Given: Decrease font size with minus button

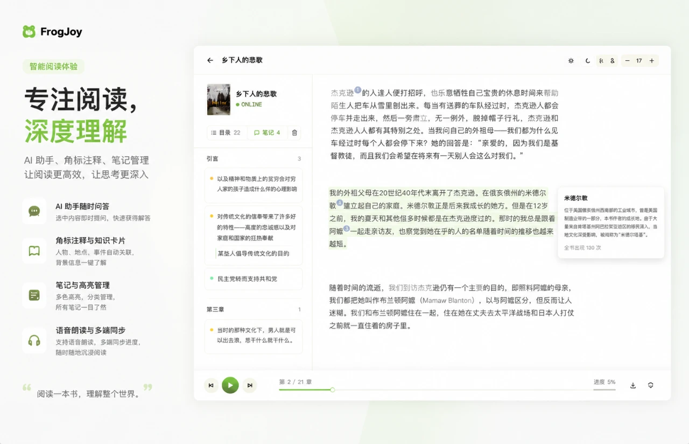Looking at the screenshot, I should [x=627, y=61].
